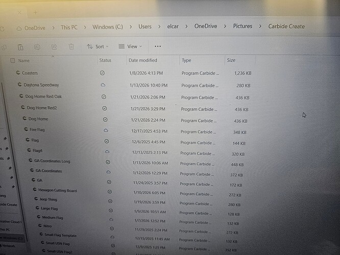
Task: Open a new tab with plus button
Action: click(x=36, y=11)
